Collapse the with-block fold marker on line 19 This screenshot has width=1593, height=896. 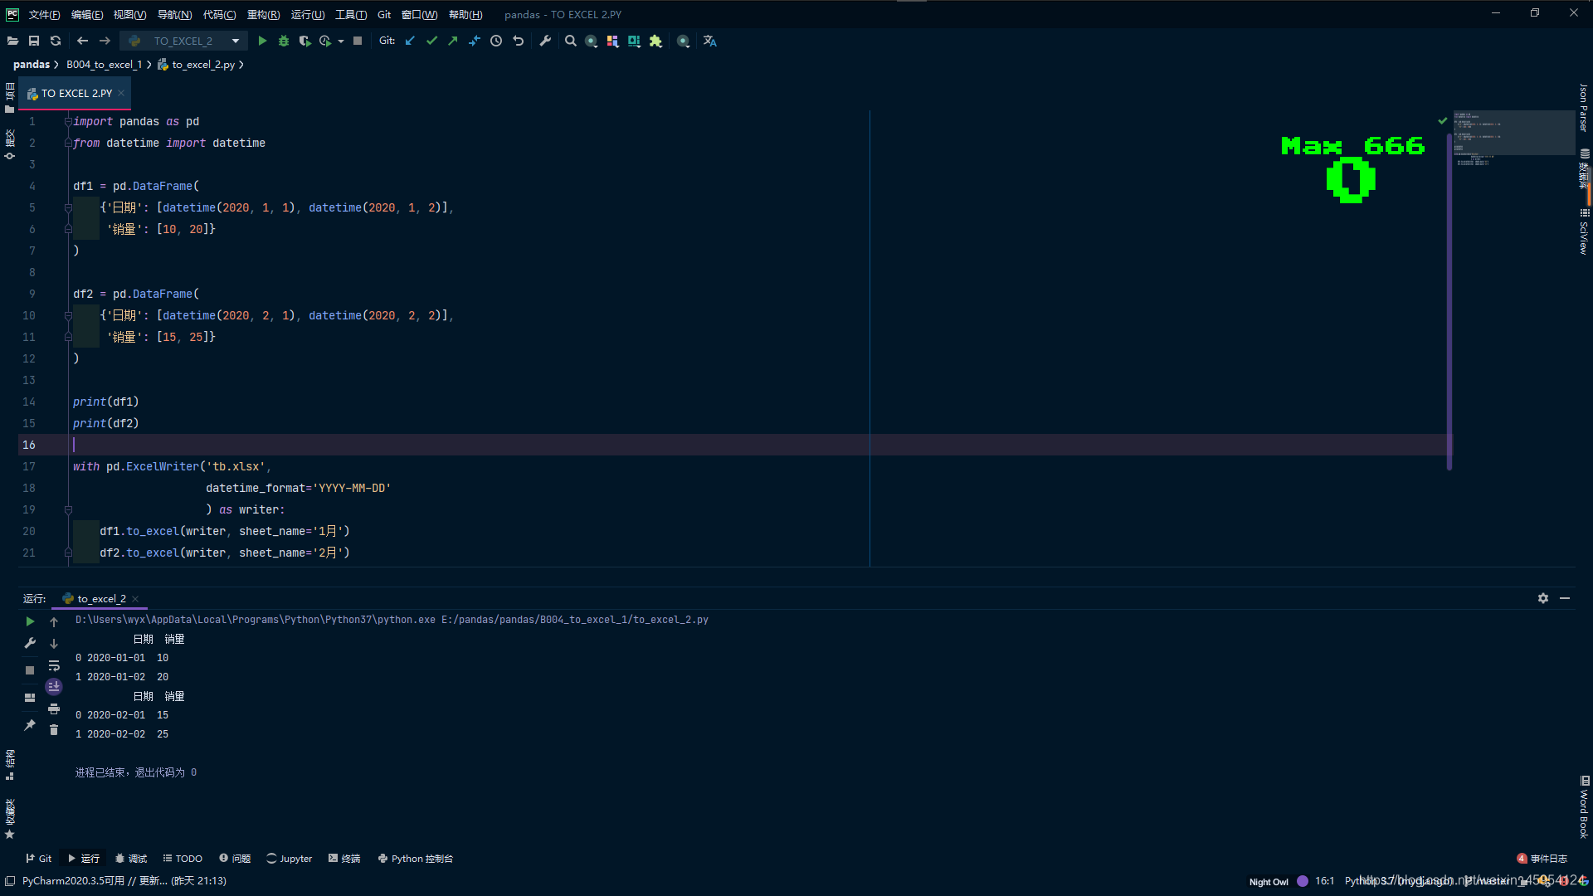tap(68, 509)
